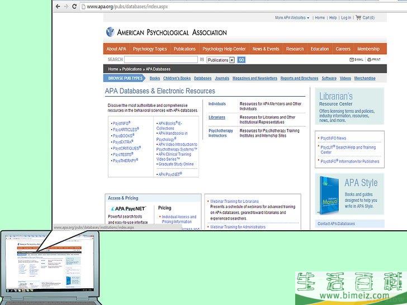Go back with the browser back arrow
The height and width of the screenshot is (305, 407).
tap(58, 6)
